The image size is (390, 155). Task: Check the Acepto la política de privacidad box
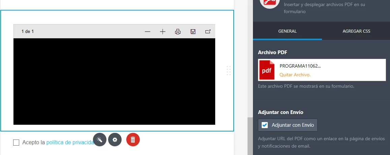tap(16, 143)
